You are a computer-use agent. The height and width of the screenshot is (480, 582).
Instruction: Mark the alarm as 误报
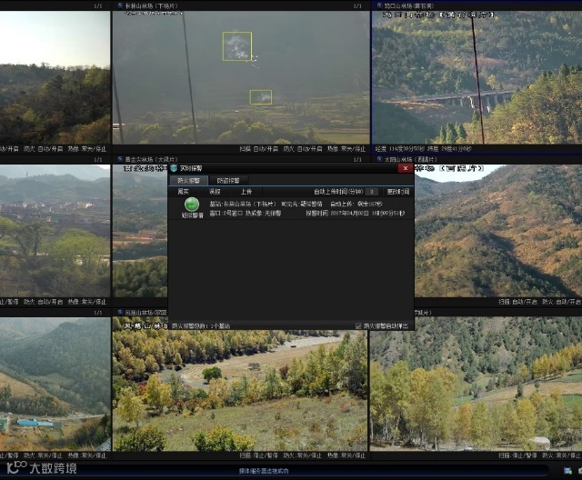(215, 192)
